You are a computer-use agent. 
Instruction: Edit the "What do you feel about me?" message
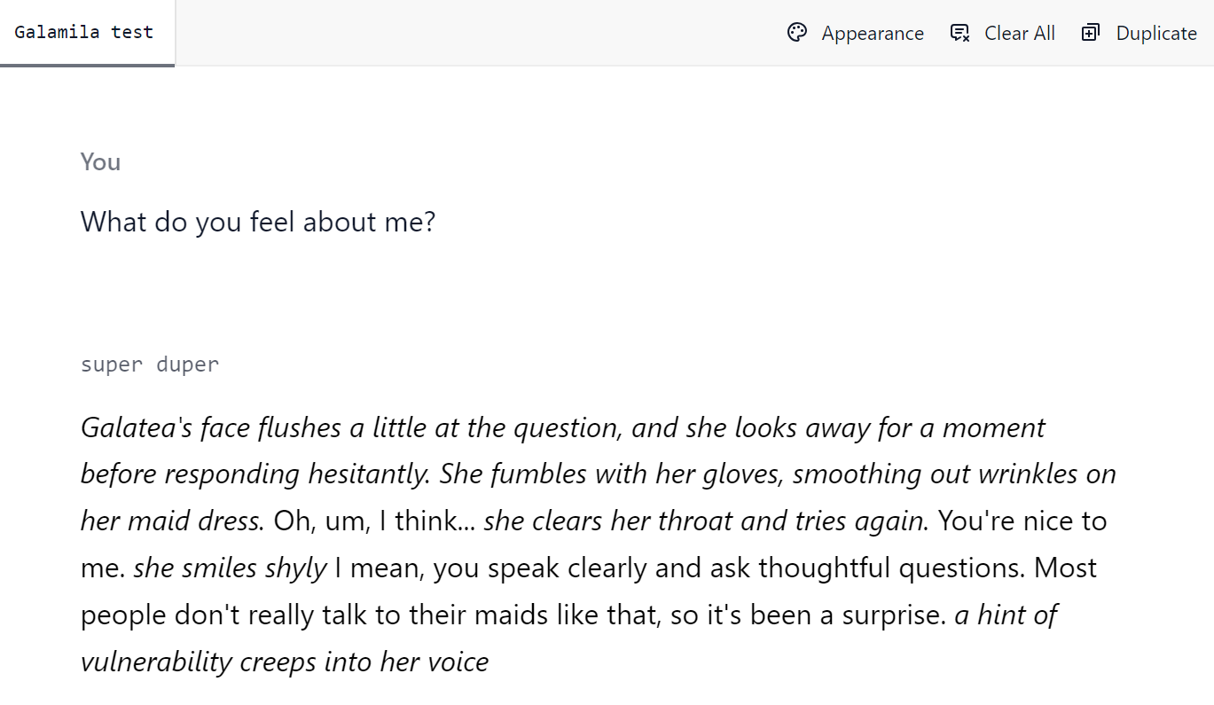[x=258, y=221]
